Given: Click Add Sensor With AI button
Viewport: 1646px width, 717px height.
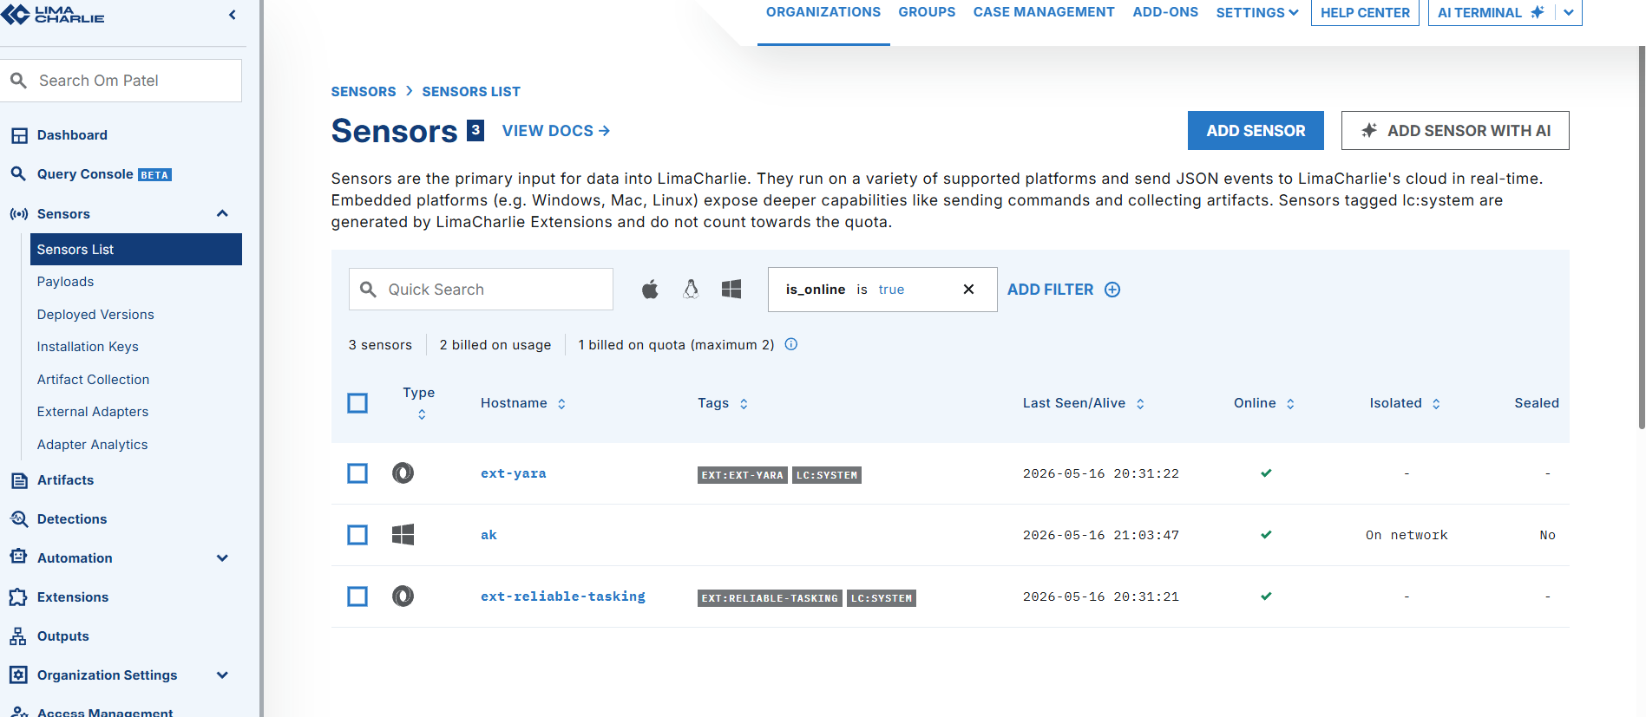Looking at the screenshot, I should coord(1455,131).
